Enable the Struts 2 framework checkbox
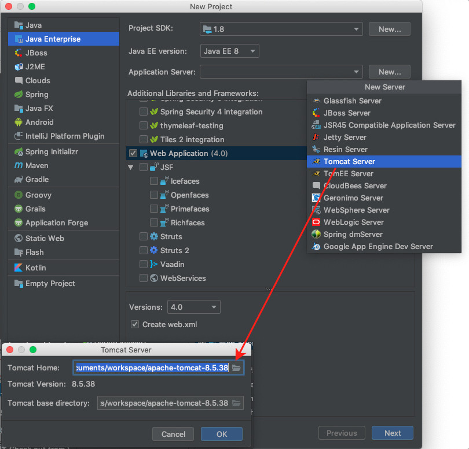 point(143,251)
